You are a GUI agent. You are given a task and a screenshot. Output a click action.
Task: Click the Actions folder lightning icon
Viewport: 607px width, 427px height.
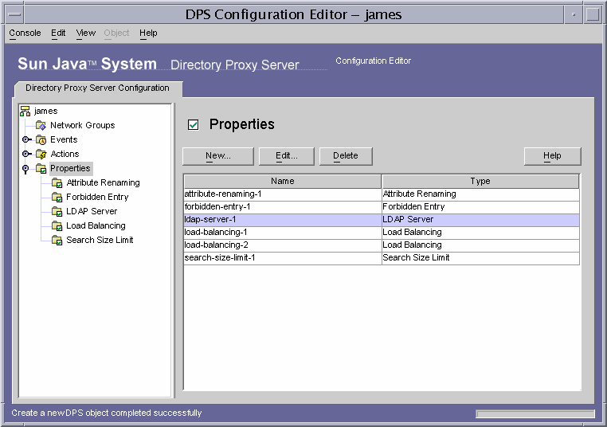coord(41,154)
